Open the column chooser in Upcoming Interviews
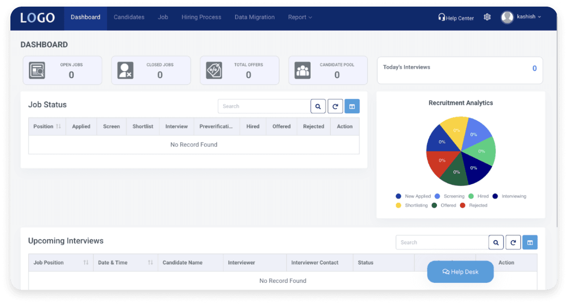 click(x=530, y=242)
